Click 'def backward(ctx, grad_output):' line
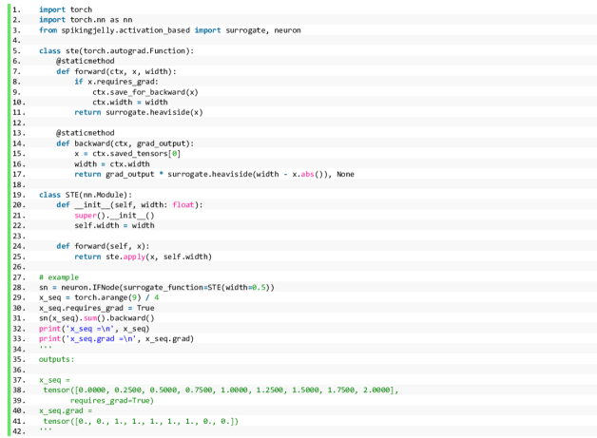Screen dimensions: 597x438 point(125,143)
